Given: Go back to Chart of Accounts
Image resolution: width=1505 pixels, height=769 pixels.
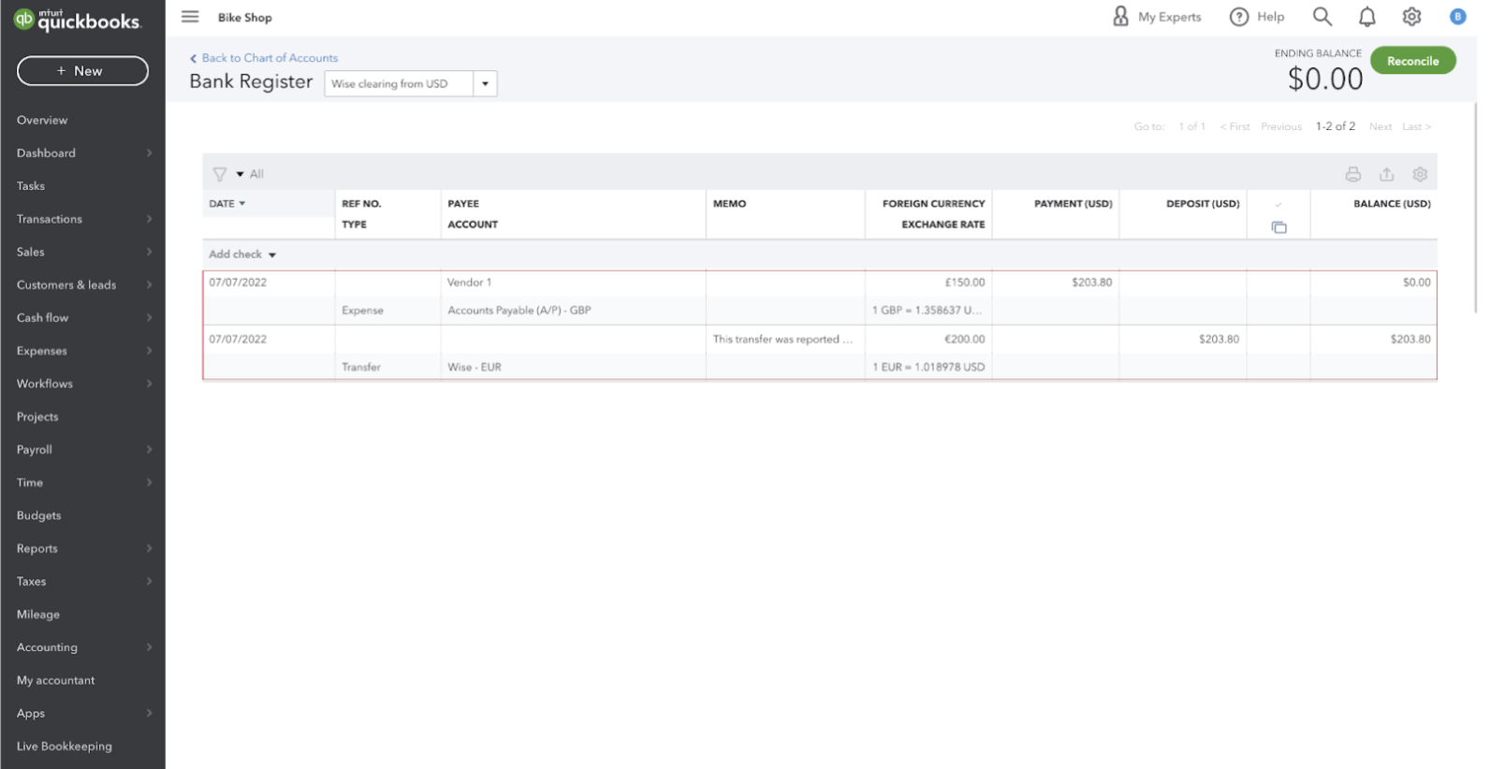Looking at the screenshot, I should (x=264, y=58).
